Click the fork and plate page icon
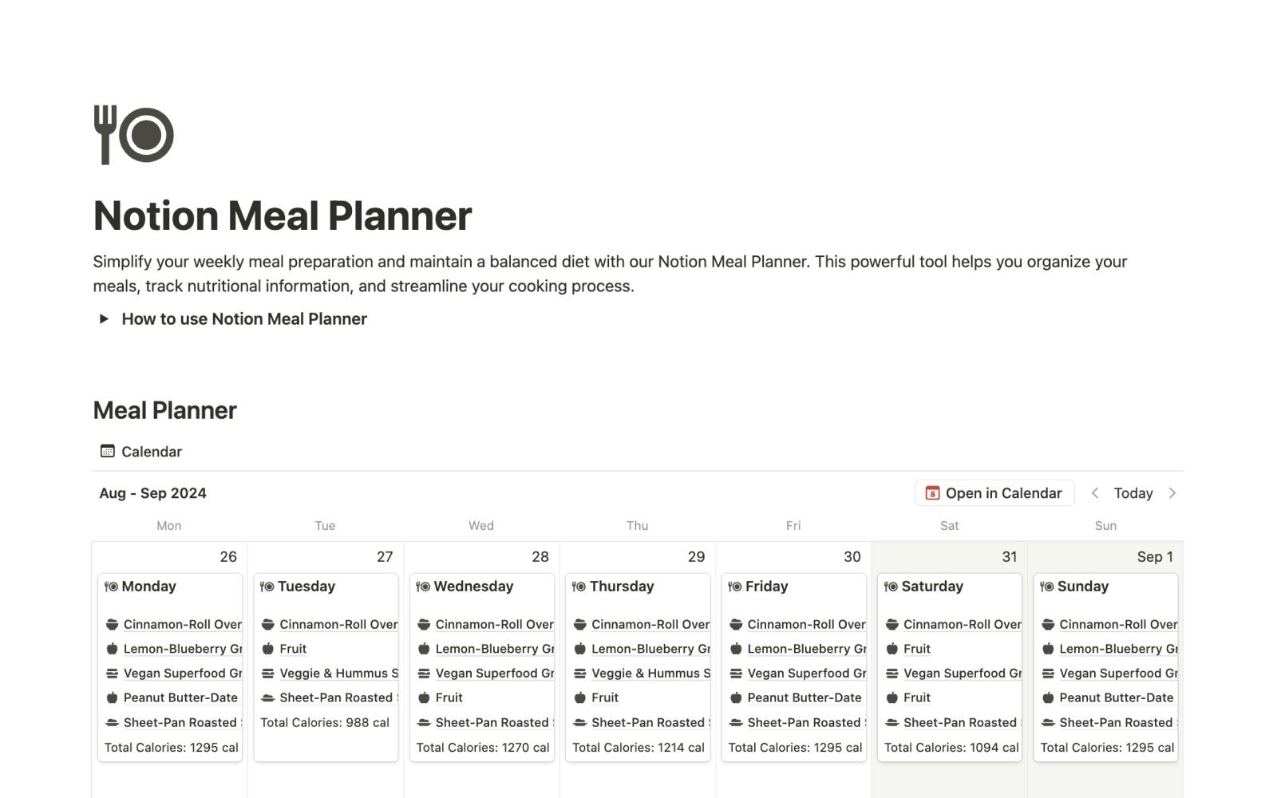 click(x=133, y=135)
